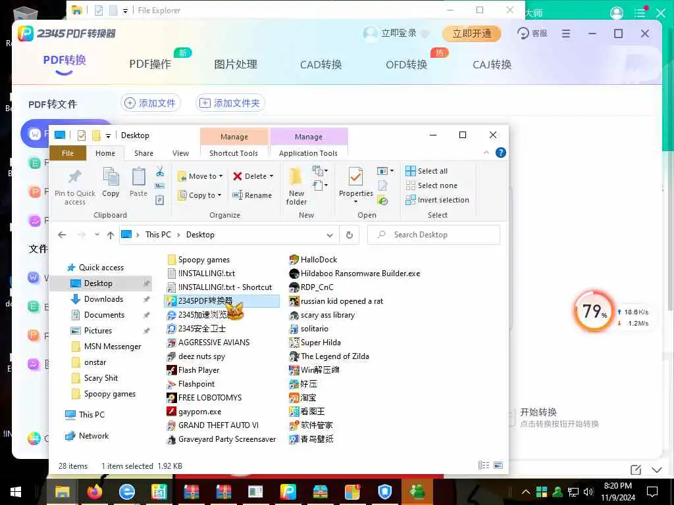Click the Copy icon in the ribbon
The image size is (674, 505).
pyautogui.click(x=111, y=178)
